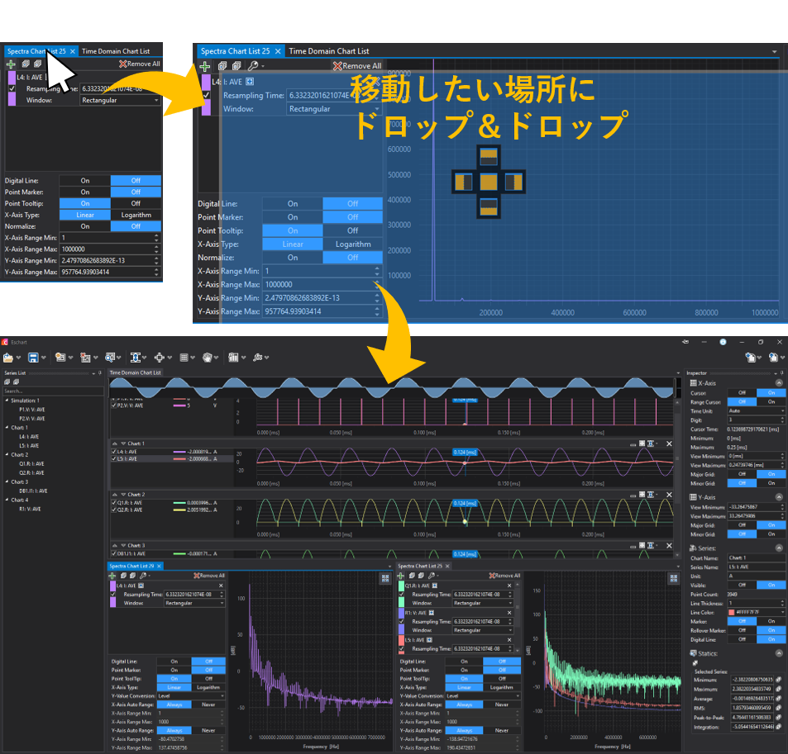Click the bottom dock-position icon in the docking cross
This screenshot has height=754, width=788.
click(x=490, y=206)
